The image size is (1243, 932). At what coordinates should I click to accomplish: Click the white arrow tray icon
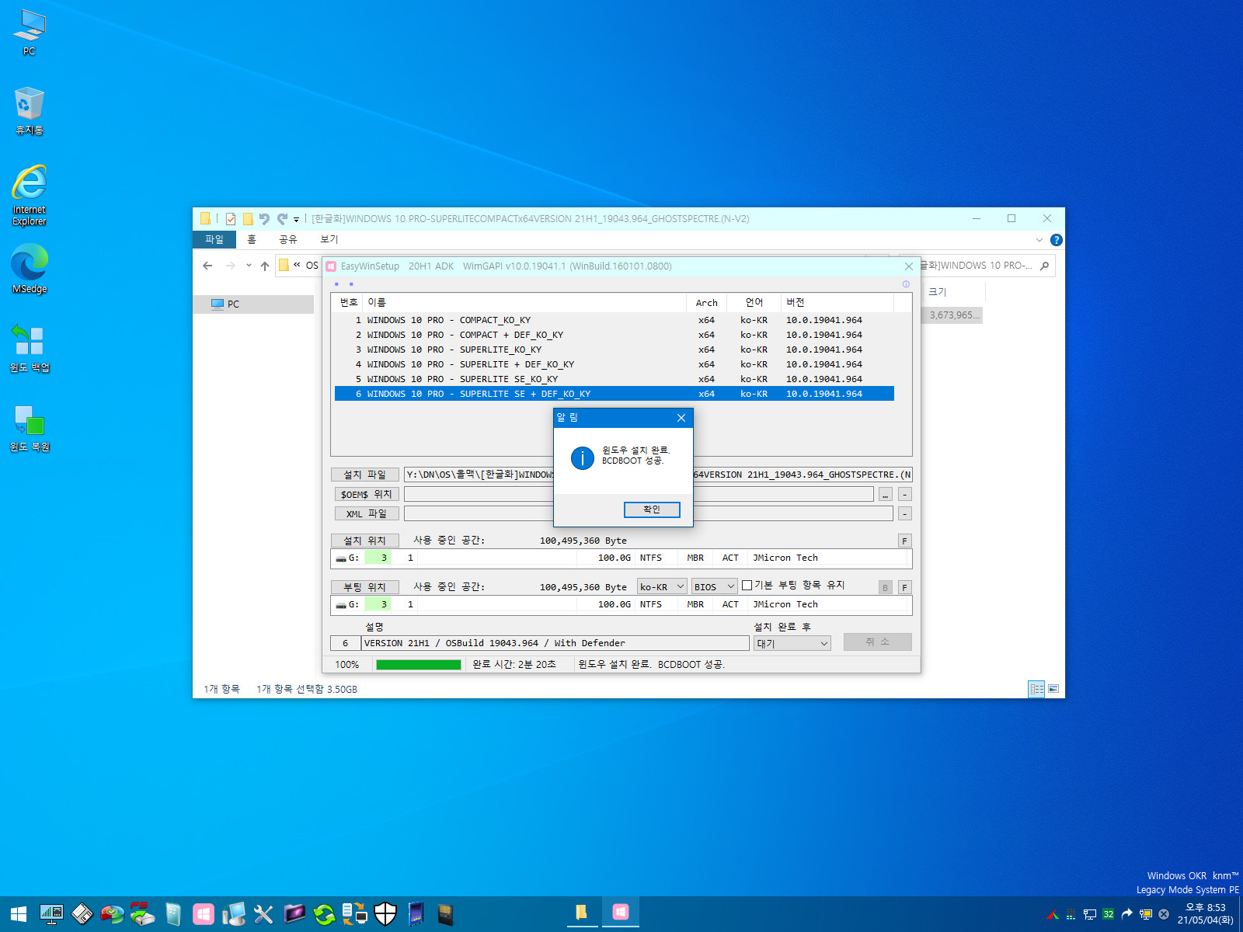pyautogui.click(x=1126, y=914)
